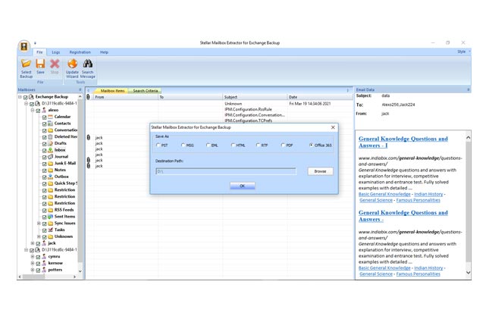Select the Contacts folder icon

(x=50, y=124)
